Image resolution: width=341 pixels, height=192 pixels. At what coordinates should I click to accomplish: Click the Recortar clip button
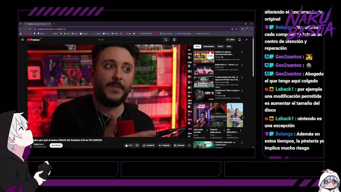(x=179, y=145)
